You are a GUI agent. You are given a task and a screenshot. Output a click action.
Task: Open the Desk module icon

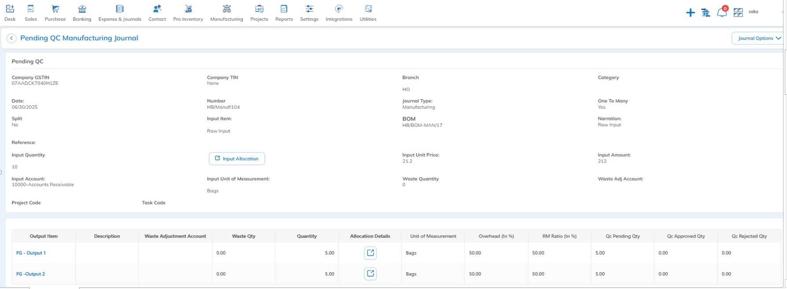tap(10, 9)
